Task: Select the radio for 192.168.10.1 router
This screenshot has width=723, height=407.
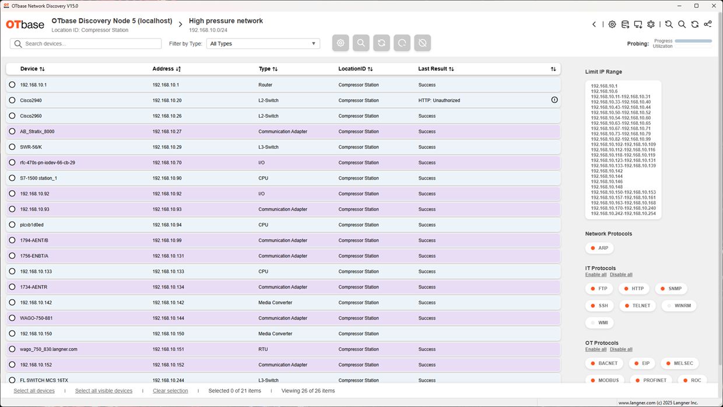Action: pos(12,85)
